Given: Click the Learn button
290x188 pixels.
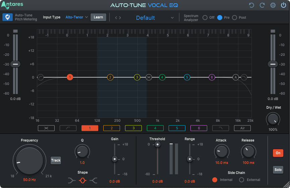Looking at the screenshot, I should click(x=98, y=17).
